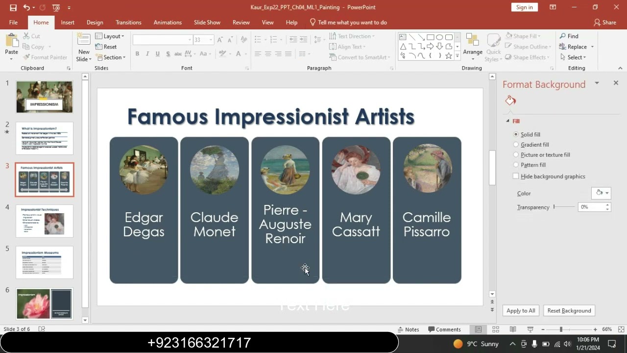Click the New Slide icon
This screenshot has width=627, height=353.
84,40
